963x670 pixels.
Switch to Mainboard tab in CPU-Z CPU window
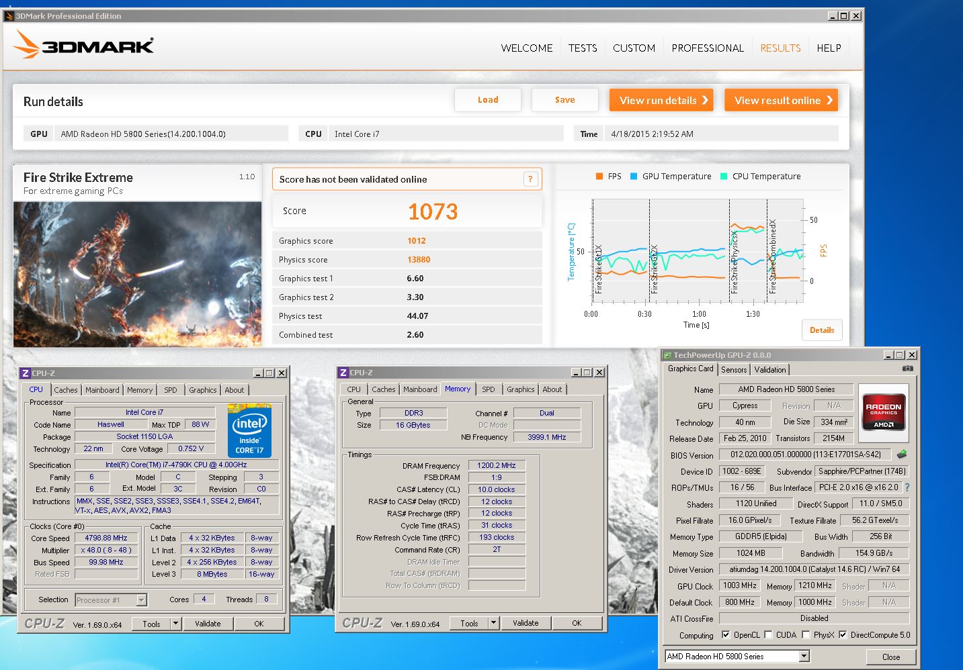click(x=102, y=390)
